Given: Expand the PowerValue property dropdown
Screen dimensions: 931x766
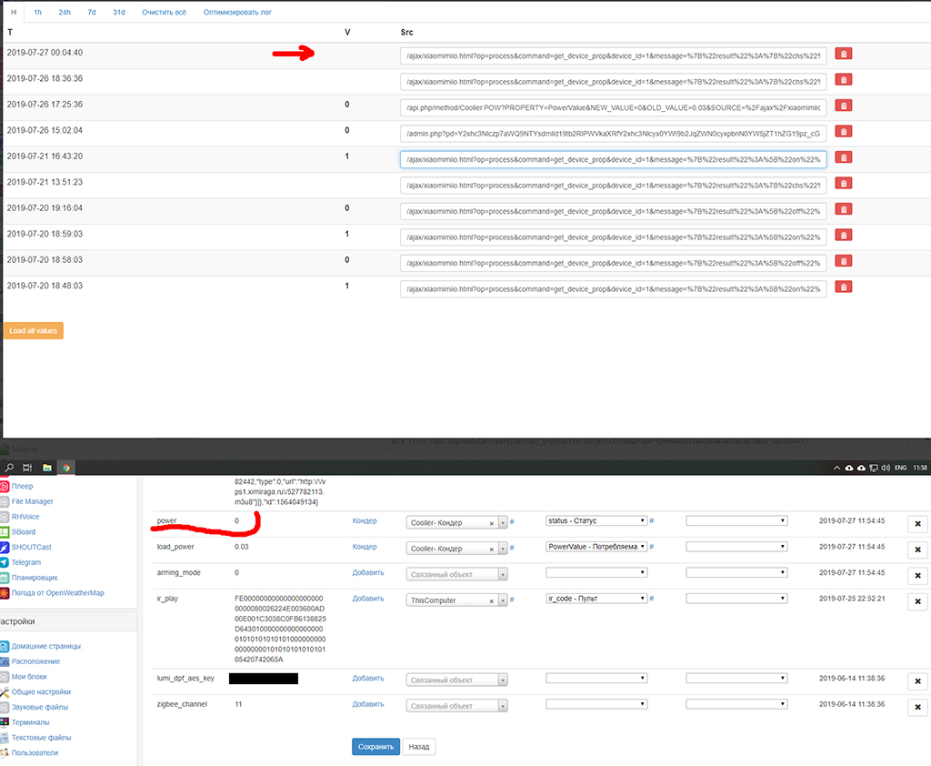Looking at the screenshot, I should click(596, 547).
